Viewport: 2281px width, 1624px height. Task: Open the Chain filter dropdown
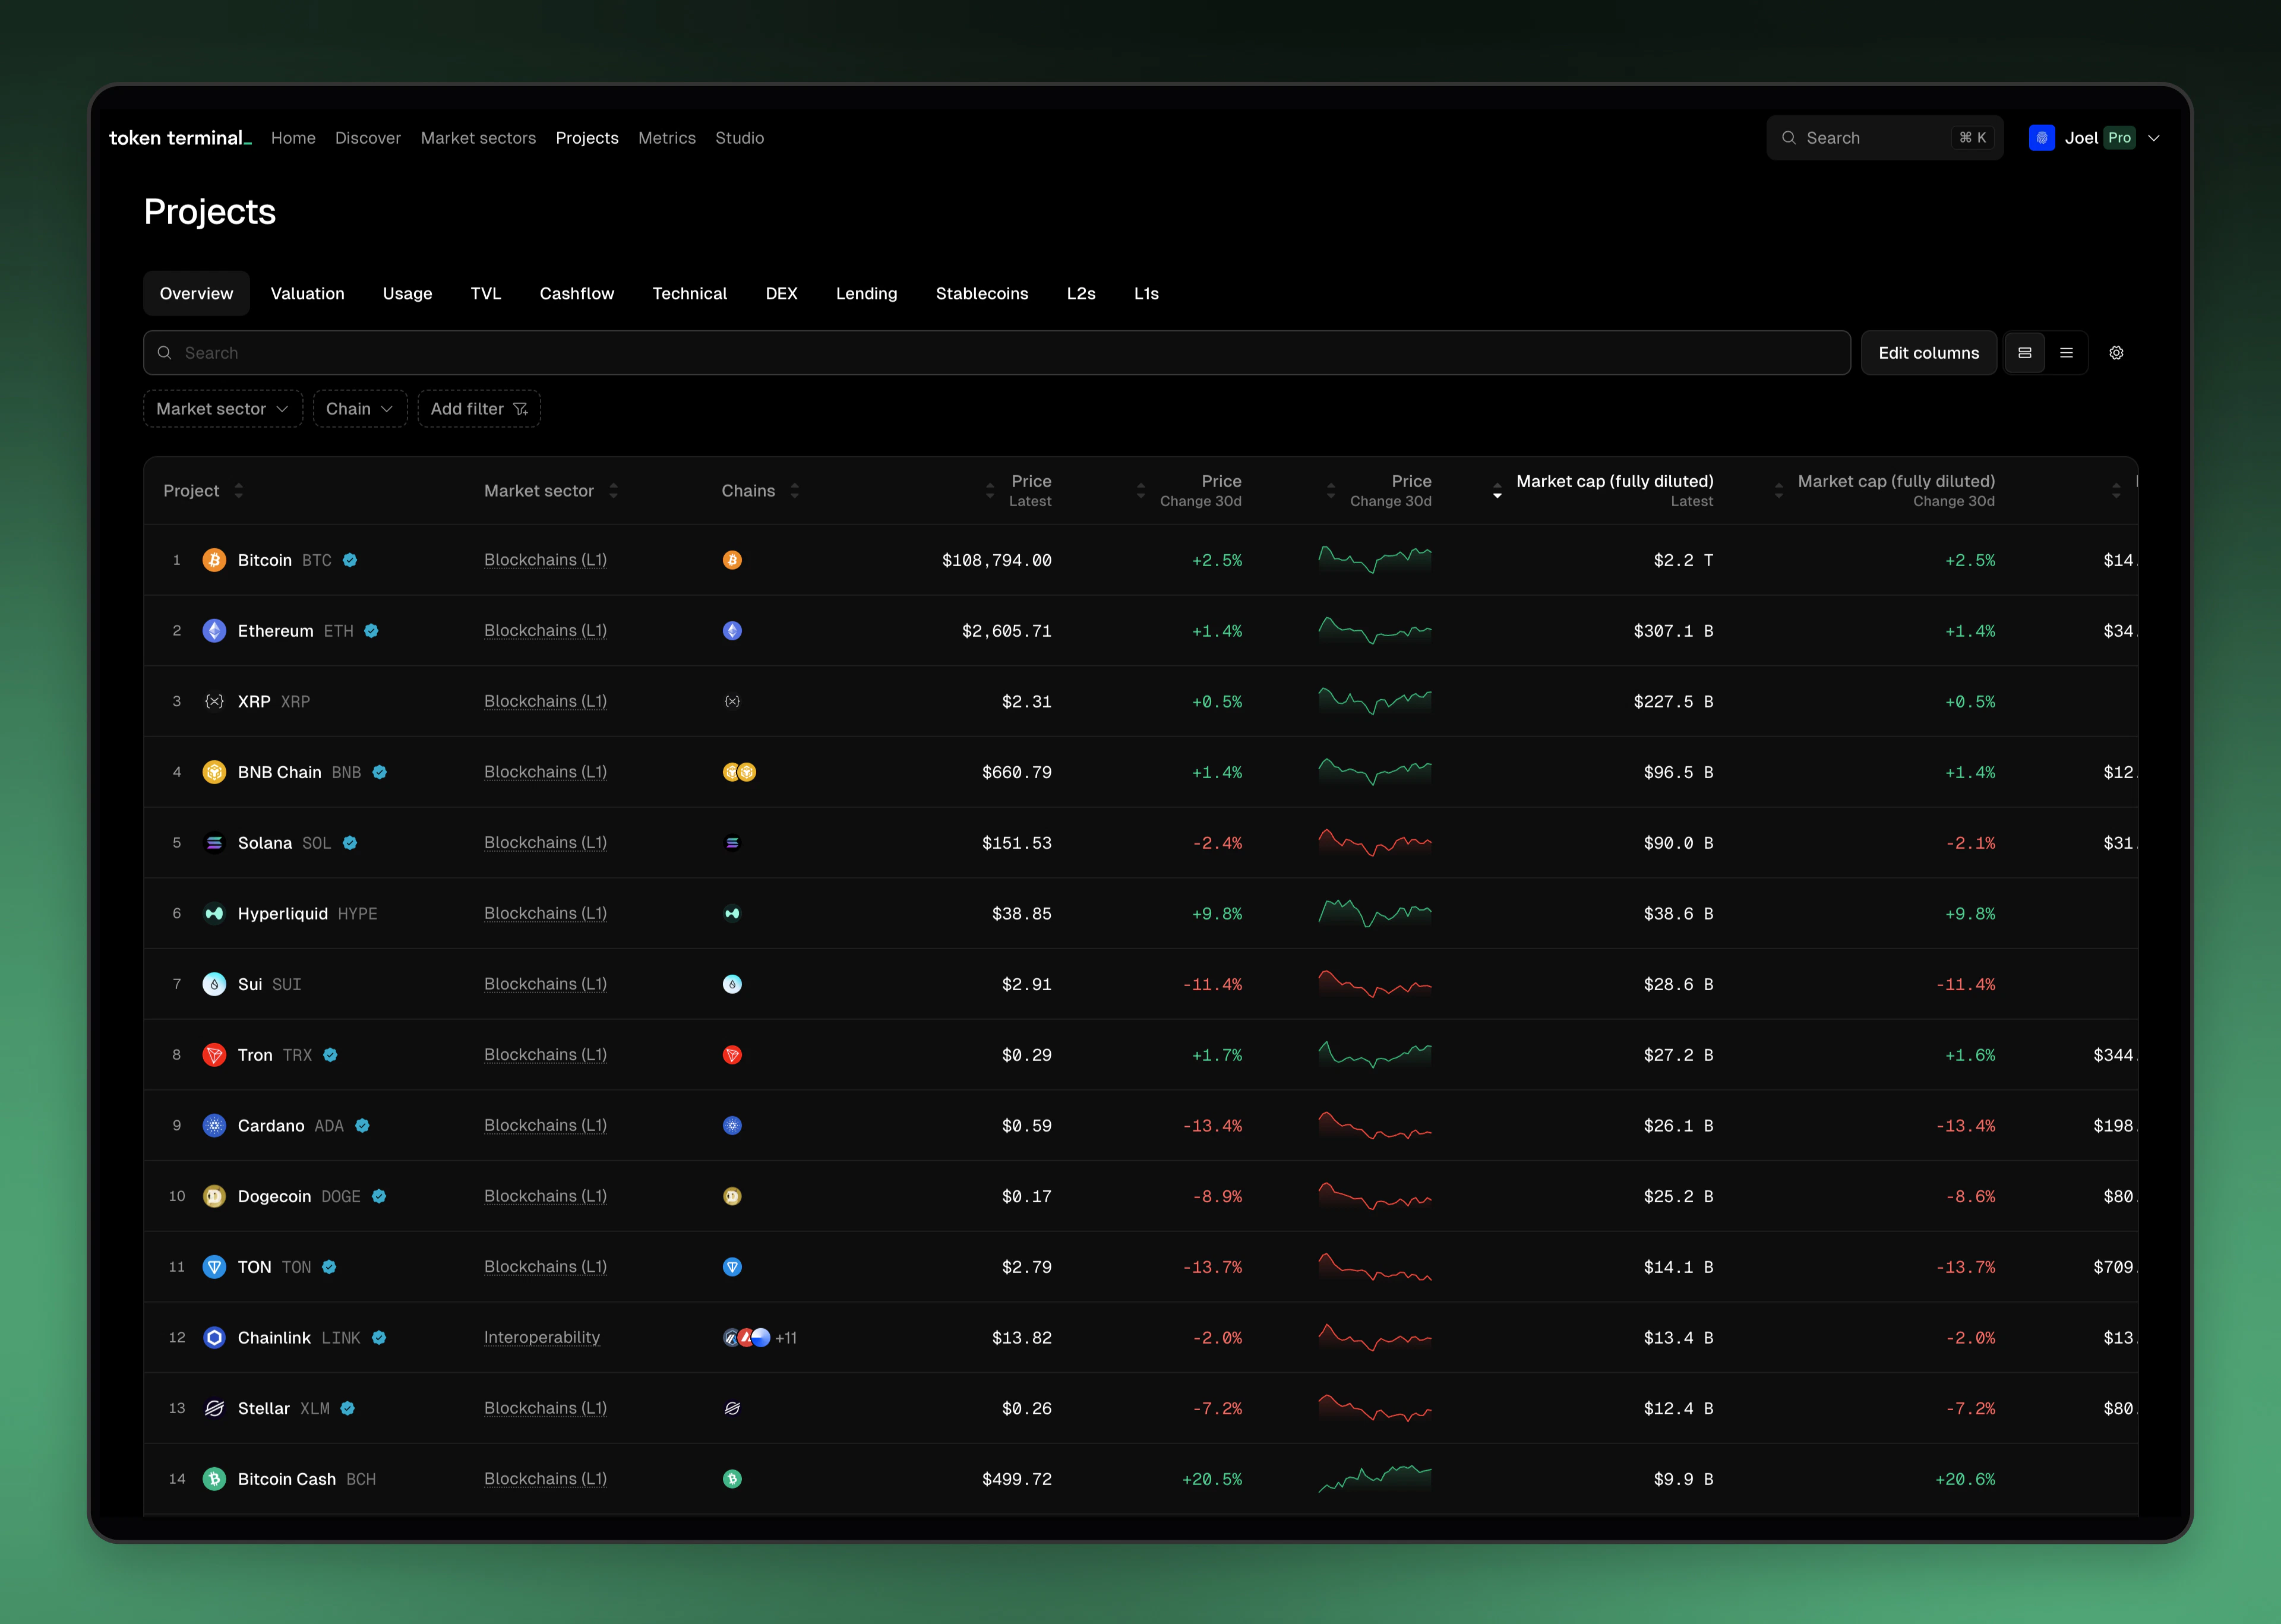coord(359,409)
